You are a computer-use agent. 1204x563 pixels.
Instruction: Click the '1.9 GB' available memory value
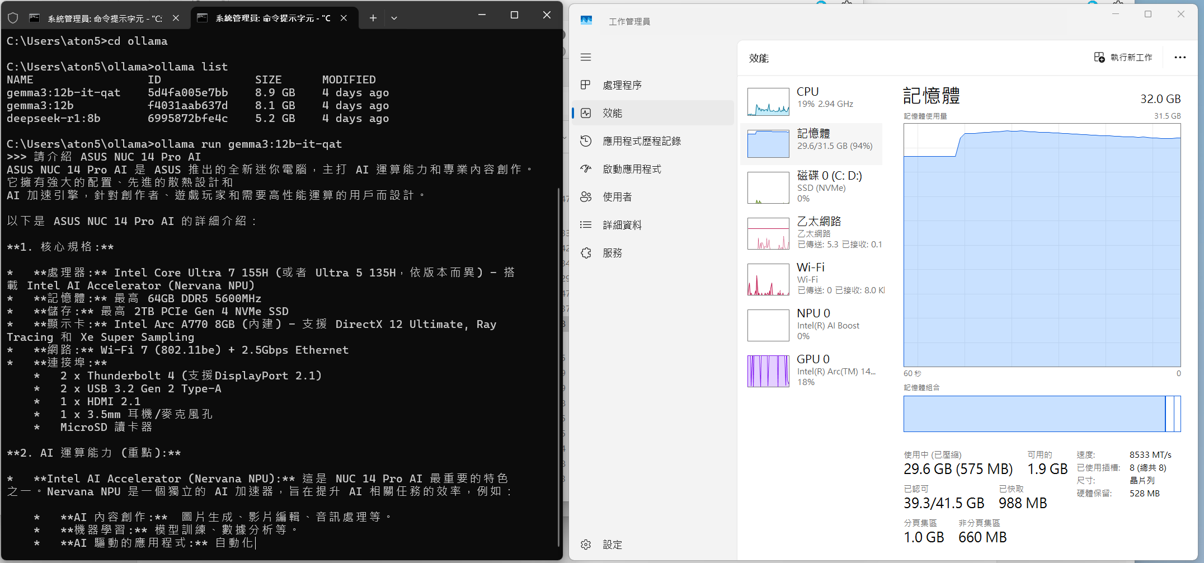pyautogui.click(x=1047, y=469)
